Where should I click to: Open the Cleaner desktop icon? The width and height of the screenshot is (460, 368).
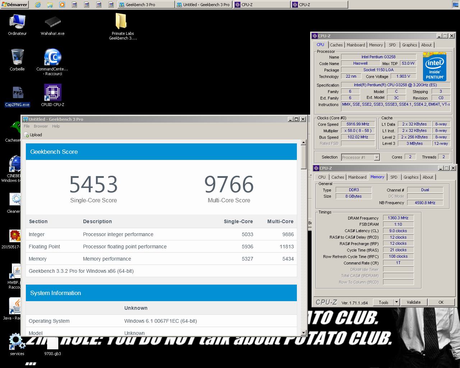click(x=14, y=203)
